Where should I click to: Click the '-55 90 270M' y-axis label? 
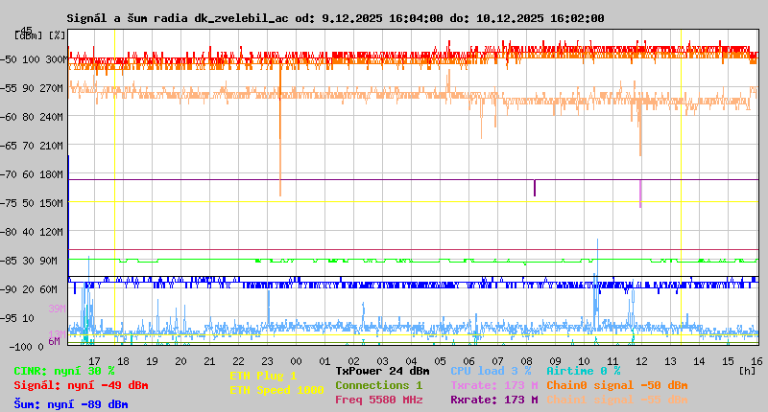point(33,88)
